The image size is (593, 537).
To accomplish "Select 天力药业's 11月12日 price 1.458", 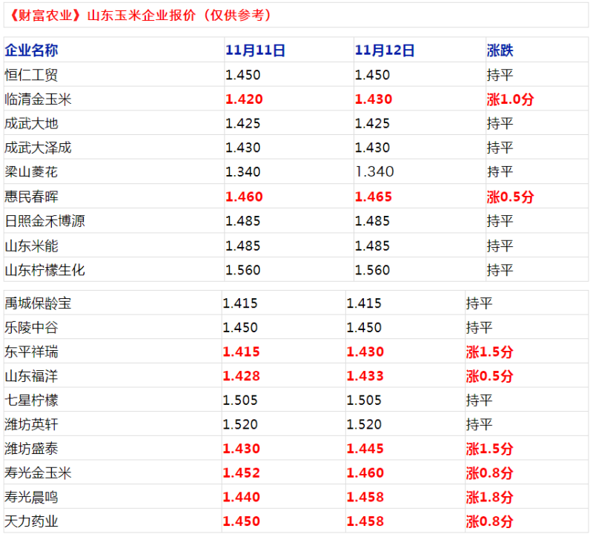I will pos(365,521).
